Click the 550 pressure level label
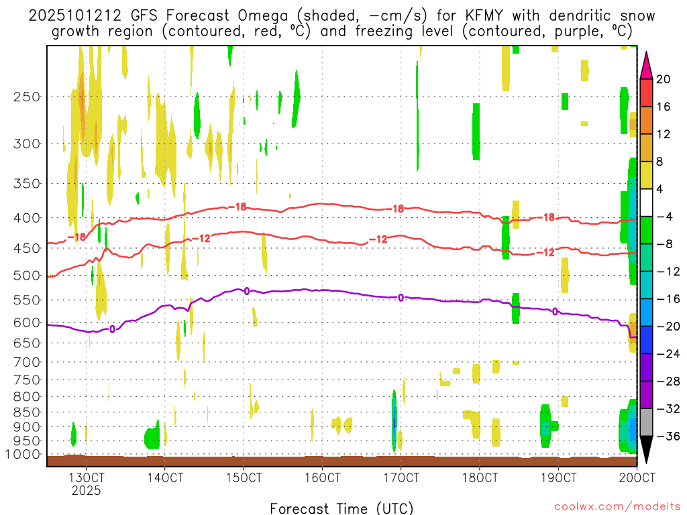The height and width of the screenshot is (515, 687). point(27,300)
